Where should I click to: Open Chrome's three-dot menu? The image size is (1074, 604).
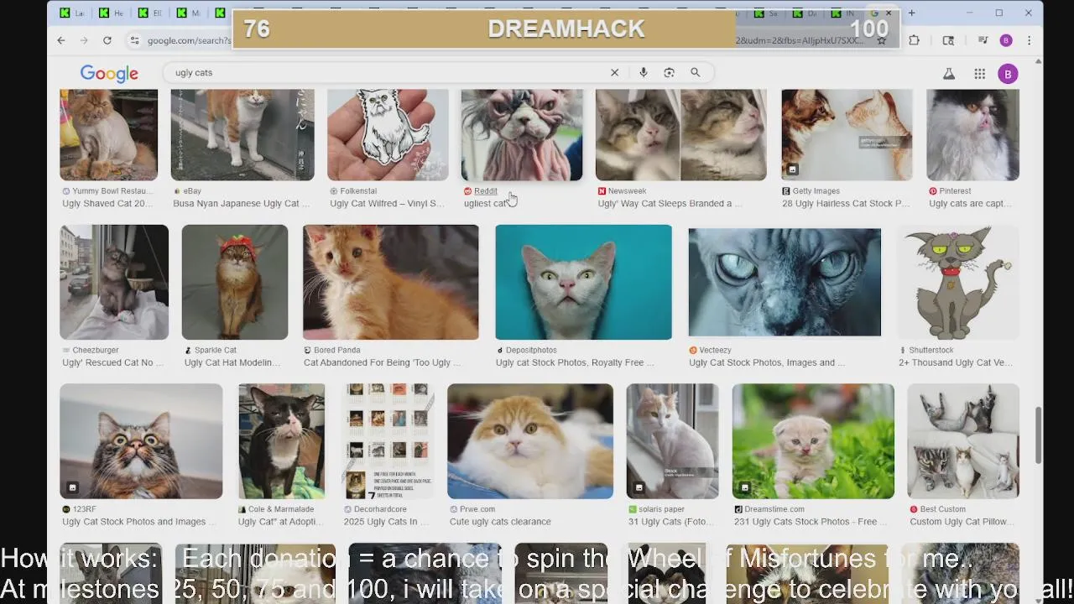(x=1030, y=40)
